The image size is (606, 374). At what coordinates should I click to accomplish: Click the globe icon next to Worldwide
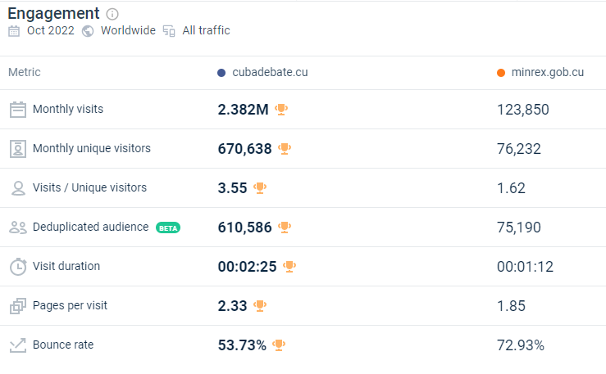pyautogui.click(x=88, y=31)
